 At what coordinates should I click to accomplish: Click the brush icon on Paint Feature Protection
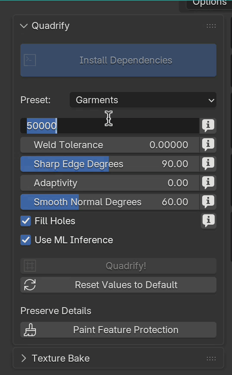click(30, 330)
